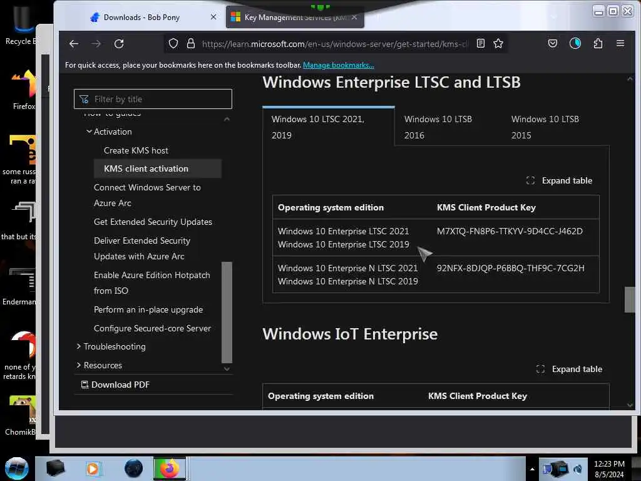Viewport: 641px width, 481px height.
Task: Open the Enderman desktop icon
Action: coord(19,286)
